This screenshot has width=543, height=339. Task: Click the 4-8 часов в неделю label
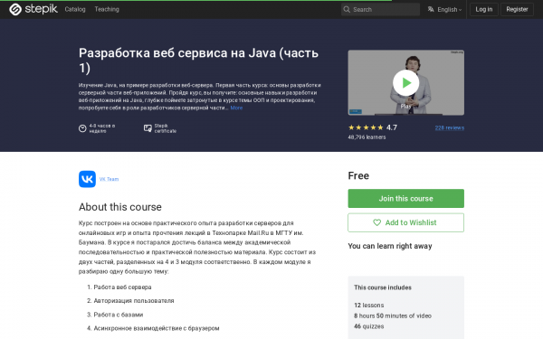tap(101, 128)
